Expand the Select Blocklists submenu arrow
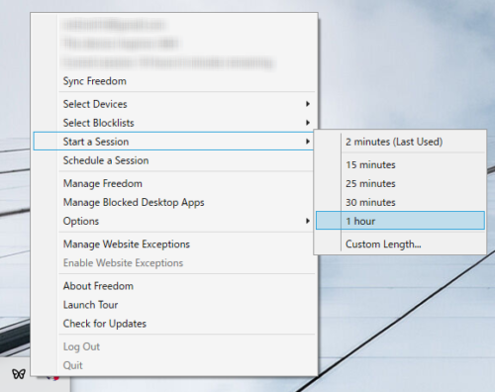This screenshot has height=392, width=495. tap(308, 123)
